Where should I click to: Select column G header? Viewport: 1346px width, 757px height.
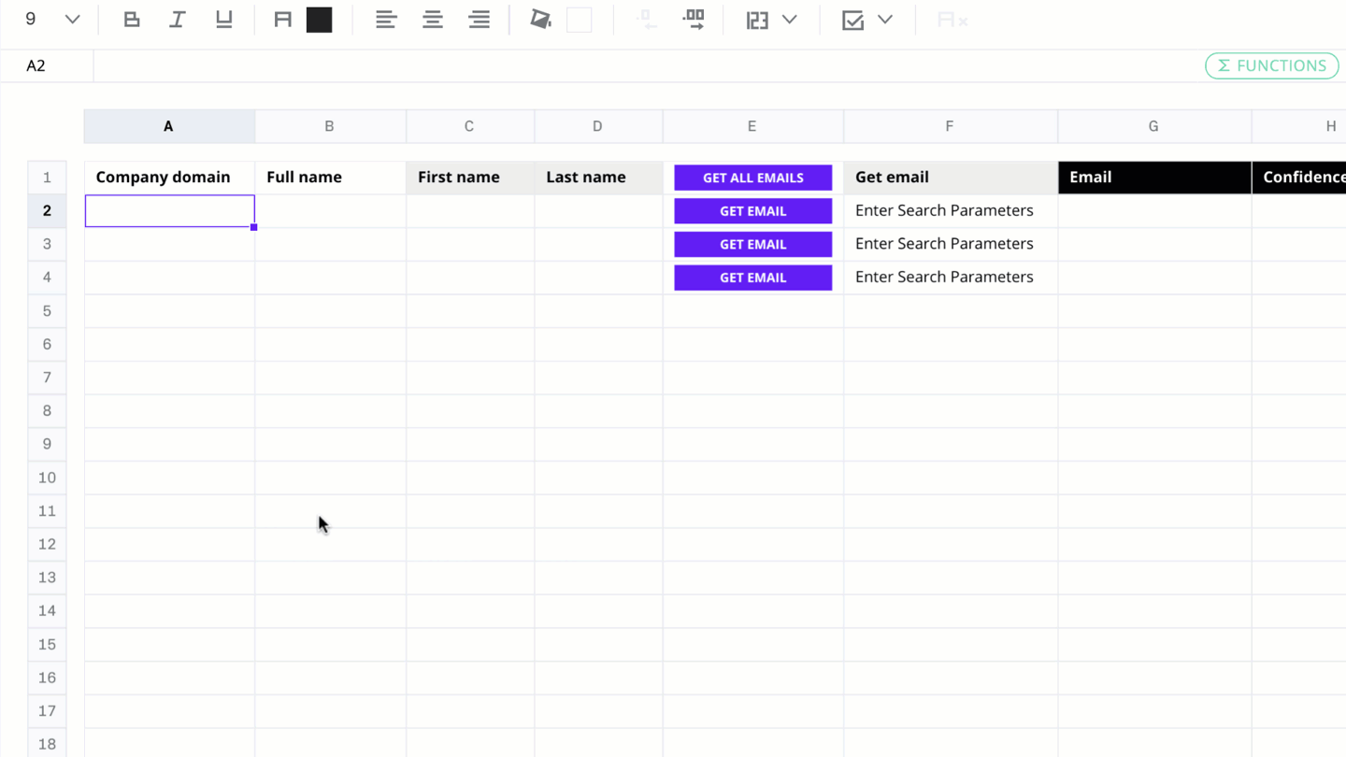click(x=1154, y=126)
